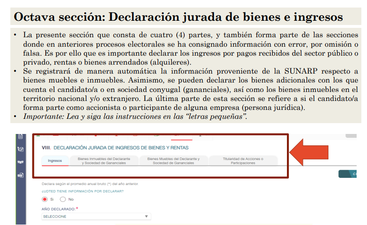Click the third sidebar icon
367x225 pixels.
20,162
